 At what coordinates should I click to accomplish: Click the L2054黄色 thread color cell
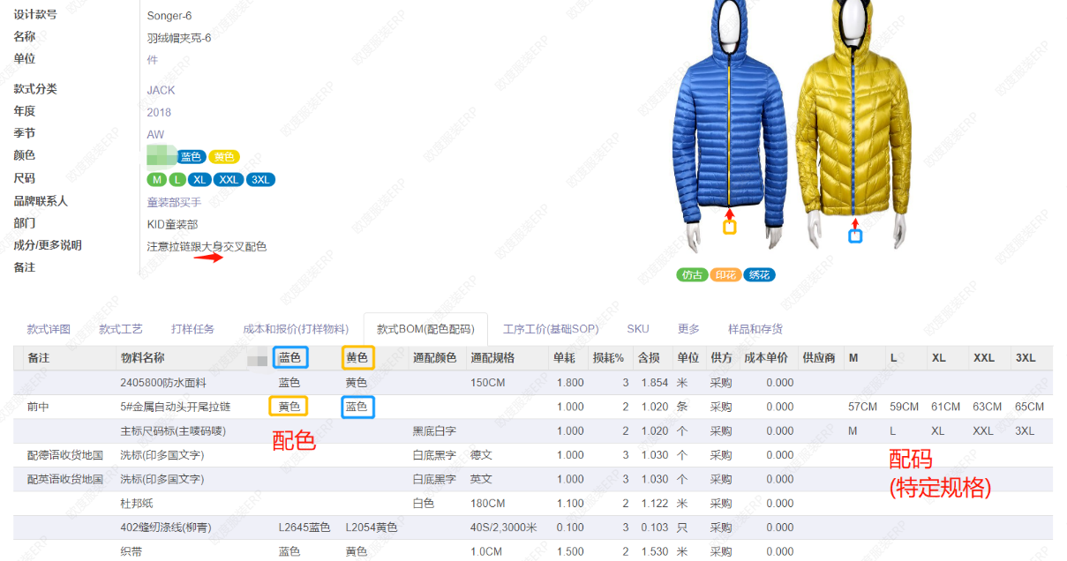372,527
